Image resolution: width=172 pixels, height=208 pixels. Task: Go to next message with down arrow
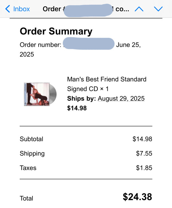coord(158,9)
